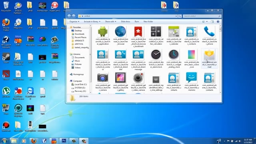Select the blue smiley mms launcher icon

pyautogui.click(x=192, y=78)
